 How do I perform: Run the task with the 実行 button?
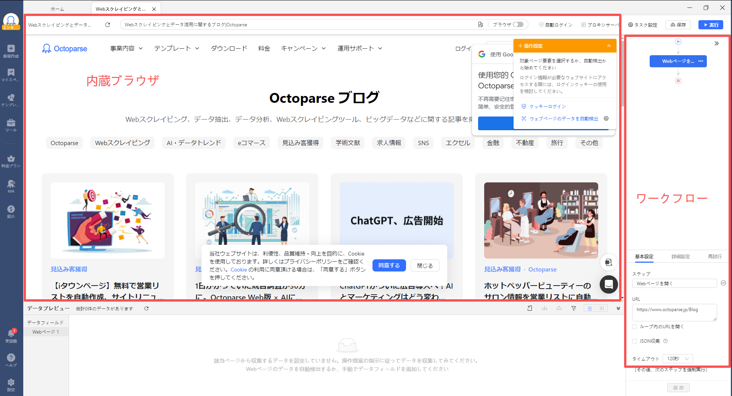click(711, 24)
